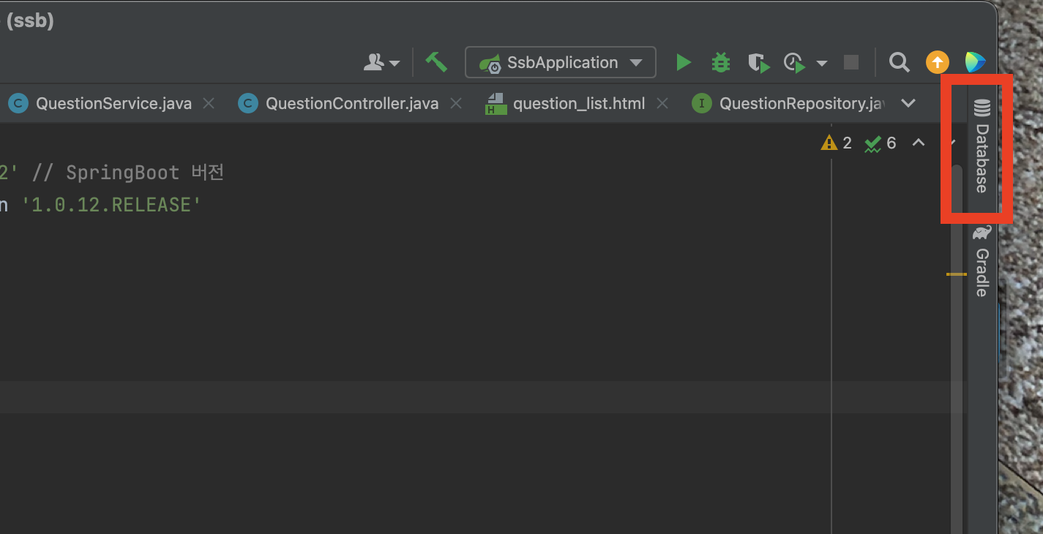Build the project with the hammer icon
Viewport: 1043px width, 534px height.
tap(436, 62)
